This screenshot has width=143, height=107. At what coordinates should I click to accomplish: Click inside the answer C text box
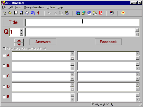pyautogui.click(x=41, y=76)
